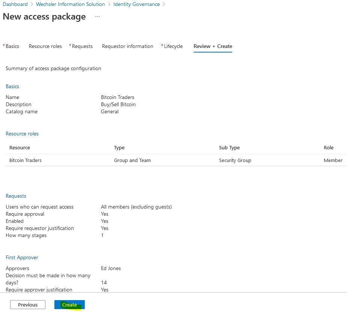The height and width of the screenshot is (314, 347).
Task: Select the Security Group sub type cell
Action: click(x=235, y=160)
